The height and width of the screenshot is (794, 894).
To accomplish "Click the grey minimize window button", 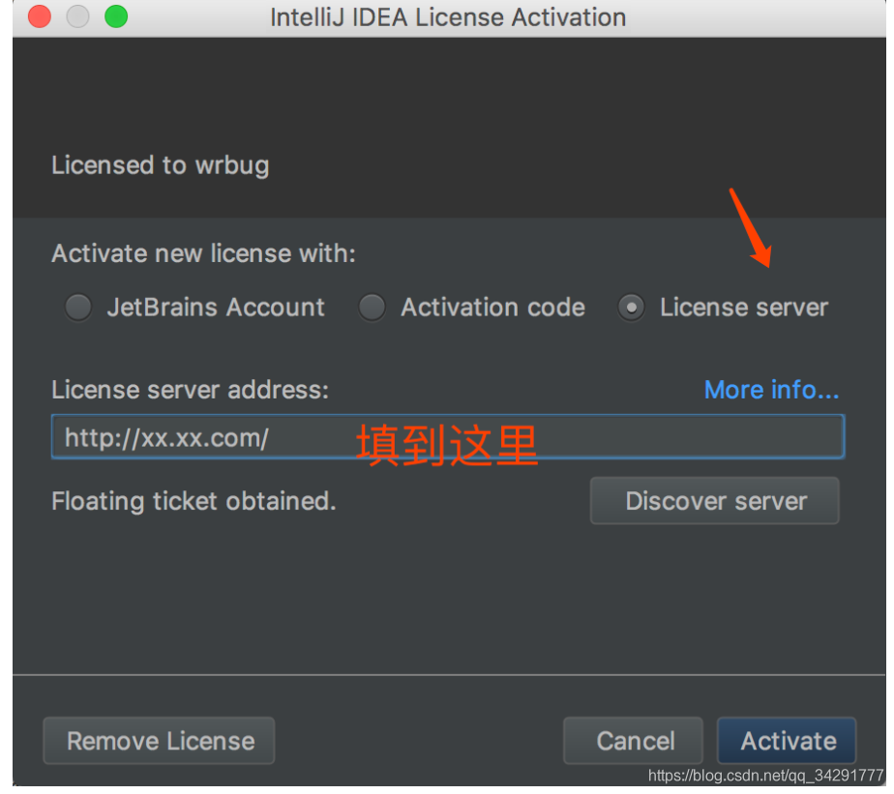I will 77,16.
